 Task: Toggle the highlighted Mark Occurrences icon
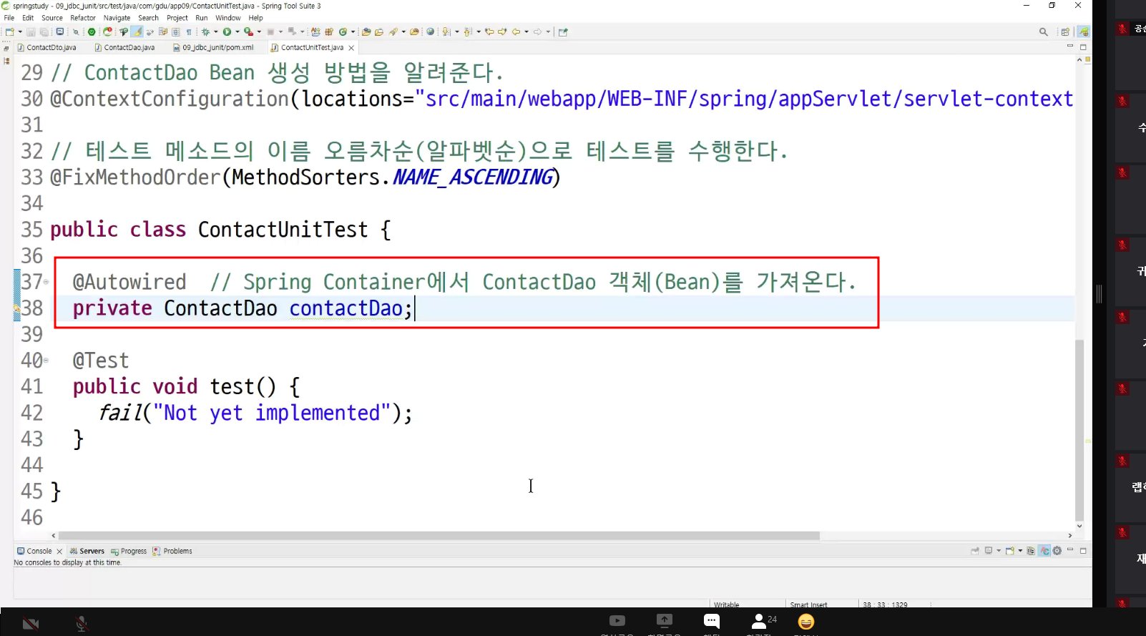pyautogui.click(x=137, y=31)
